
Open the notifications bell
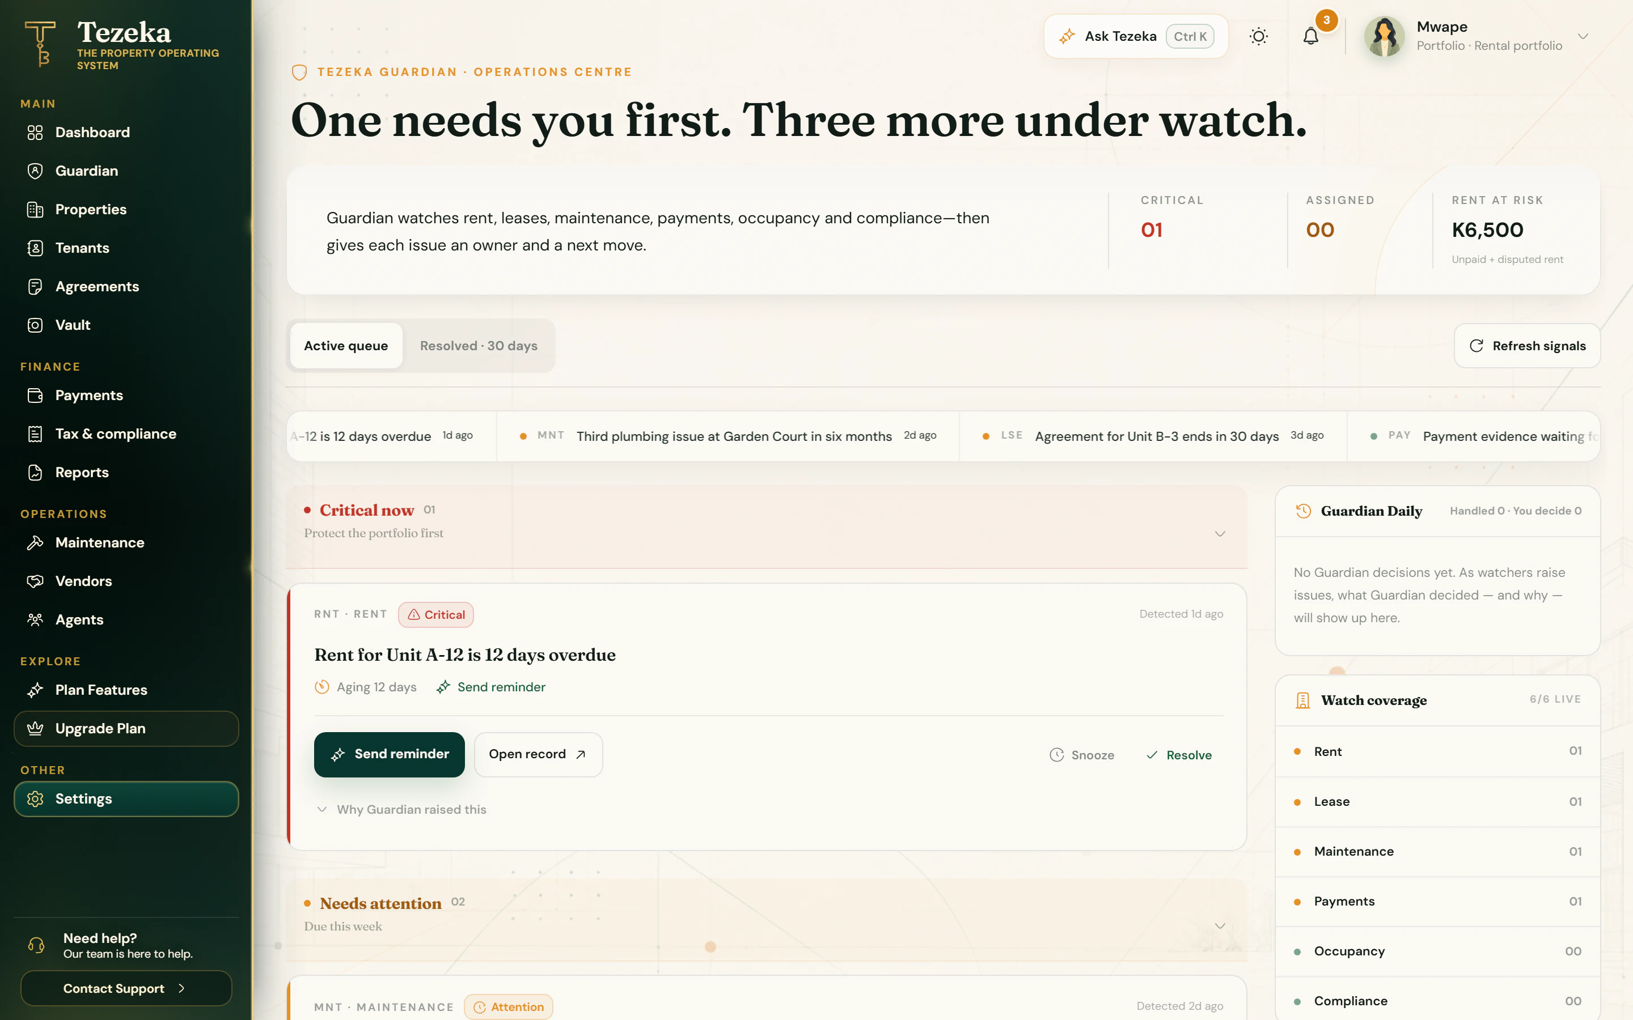[x=1310, y=36]
